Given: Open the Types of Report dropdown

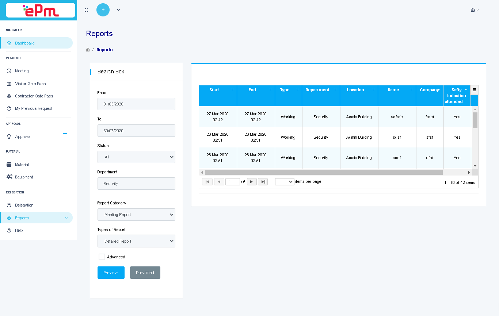Looking at the screenshot, I should 136,241.
